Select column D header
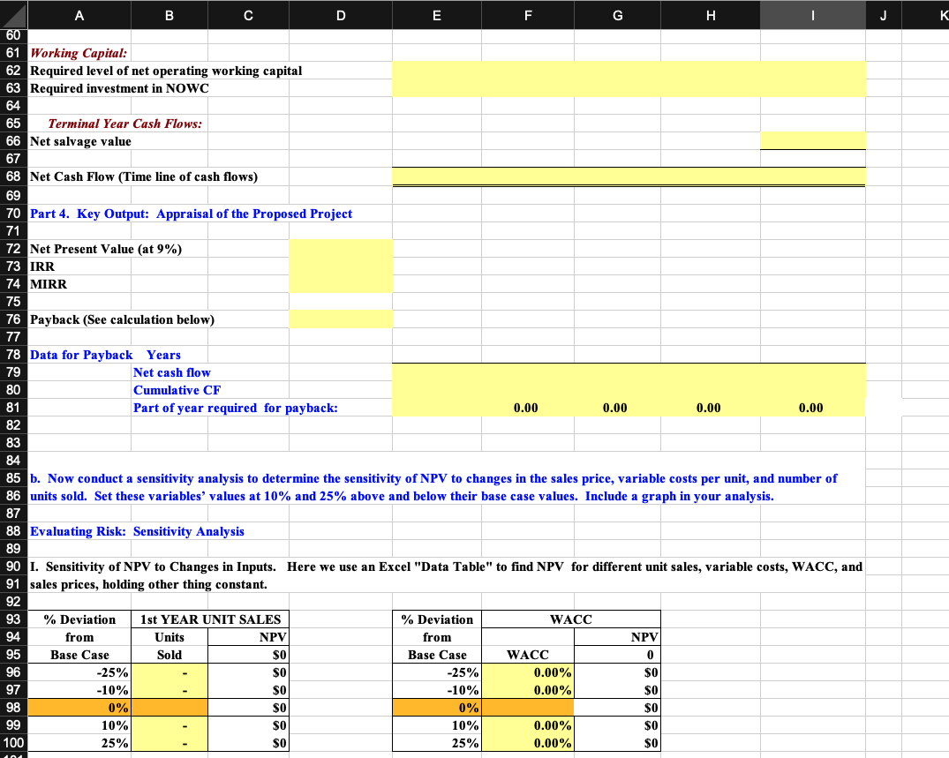The image size is (949, 758). pyautogui.click(x=341, y=15)
